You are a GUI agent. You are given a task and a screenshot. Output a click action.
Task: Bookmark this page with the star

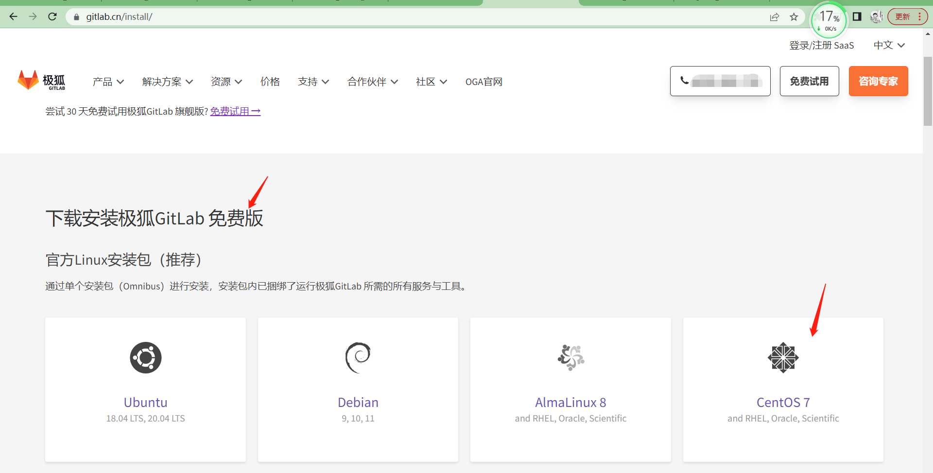tap(794, 17)
